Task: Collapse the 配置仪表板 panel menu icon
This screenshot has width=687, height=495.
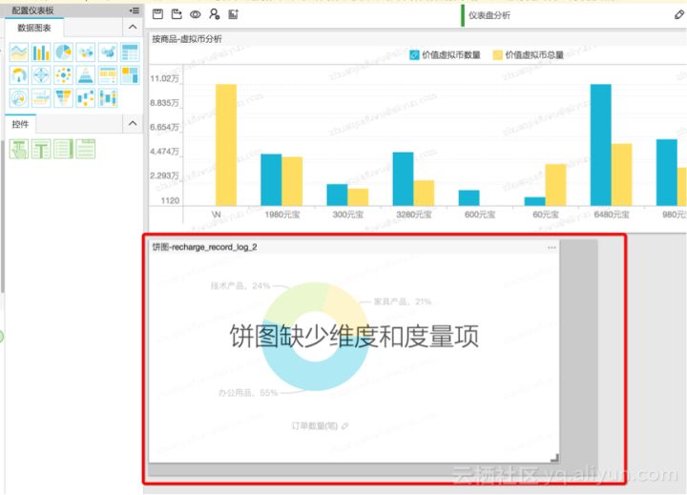Action: [135, 10]
